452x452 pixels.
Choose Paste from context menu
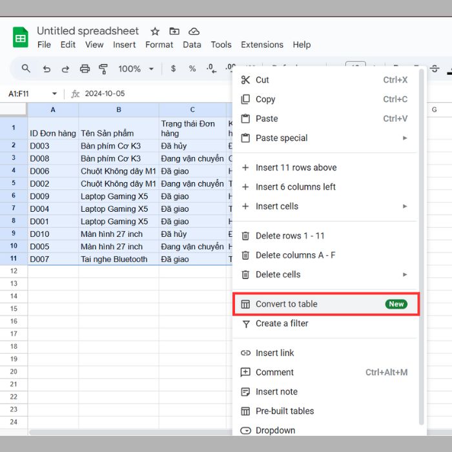[x=325, y=118]
